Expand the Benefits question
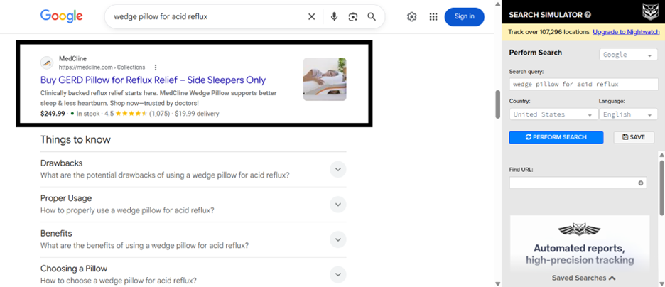The image size is (665, 287). click(x=338, y=239)
